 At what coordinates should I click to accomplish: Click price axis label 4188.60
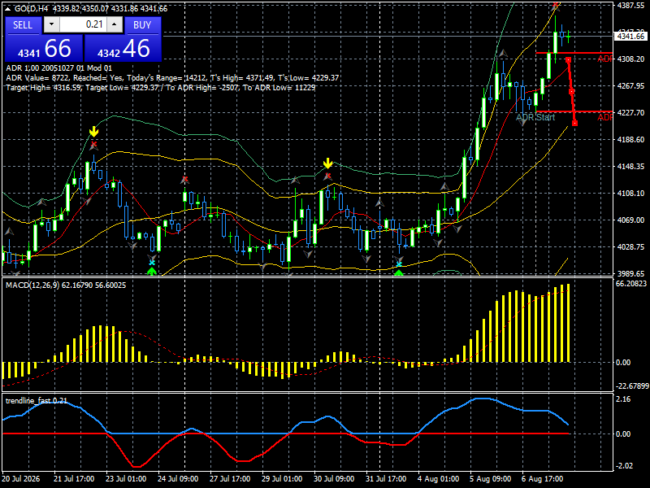630,139
